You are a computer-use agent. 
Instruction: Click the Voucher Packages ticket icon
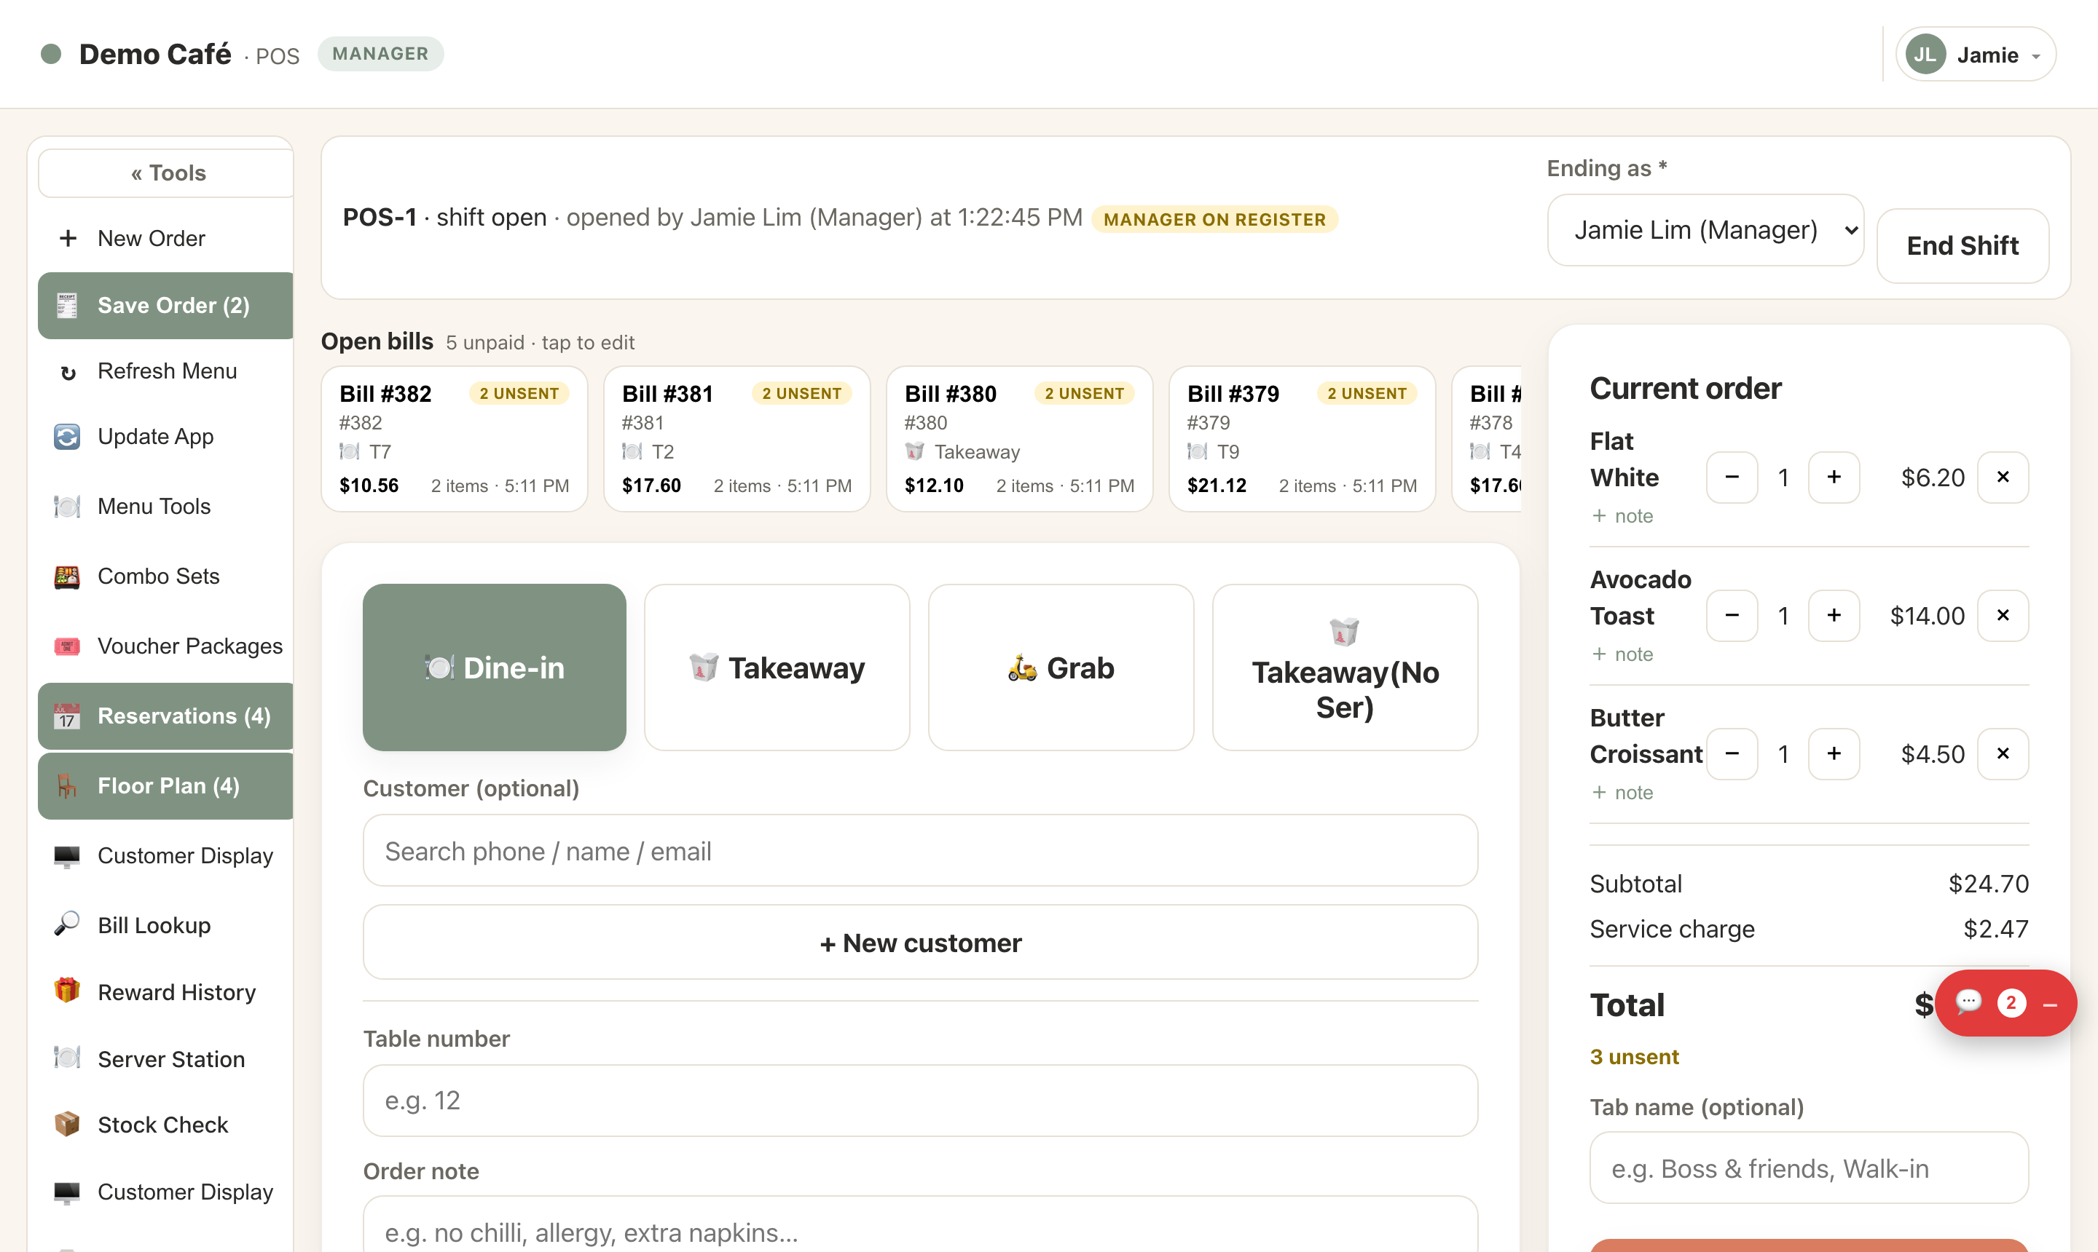(x=67, y=647)
